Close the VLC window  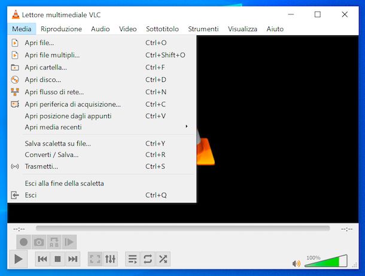345,14
